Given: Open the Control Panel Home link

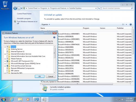Looking at the screenshot, I should [x=24, y=14].
